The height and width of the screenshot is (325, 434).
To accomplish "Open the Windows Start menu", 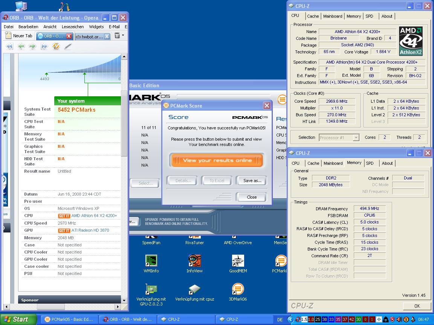I will coord(18,319).
